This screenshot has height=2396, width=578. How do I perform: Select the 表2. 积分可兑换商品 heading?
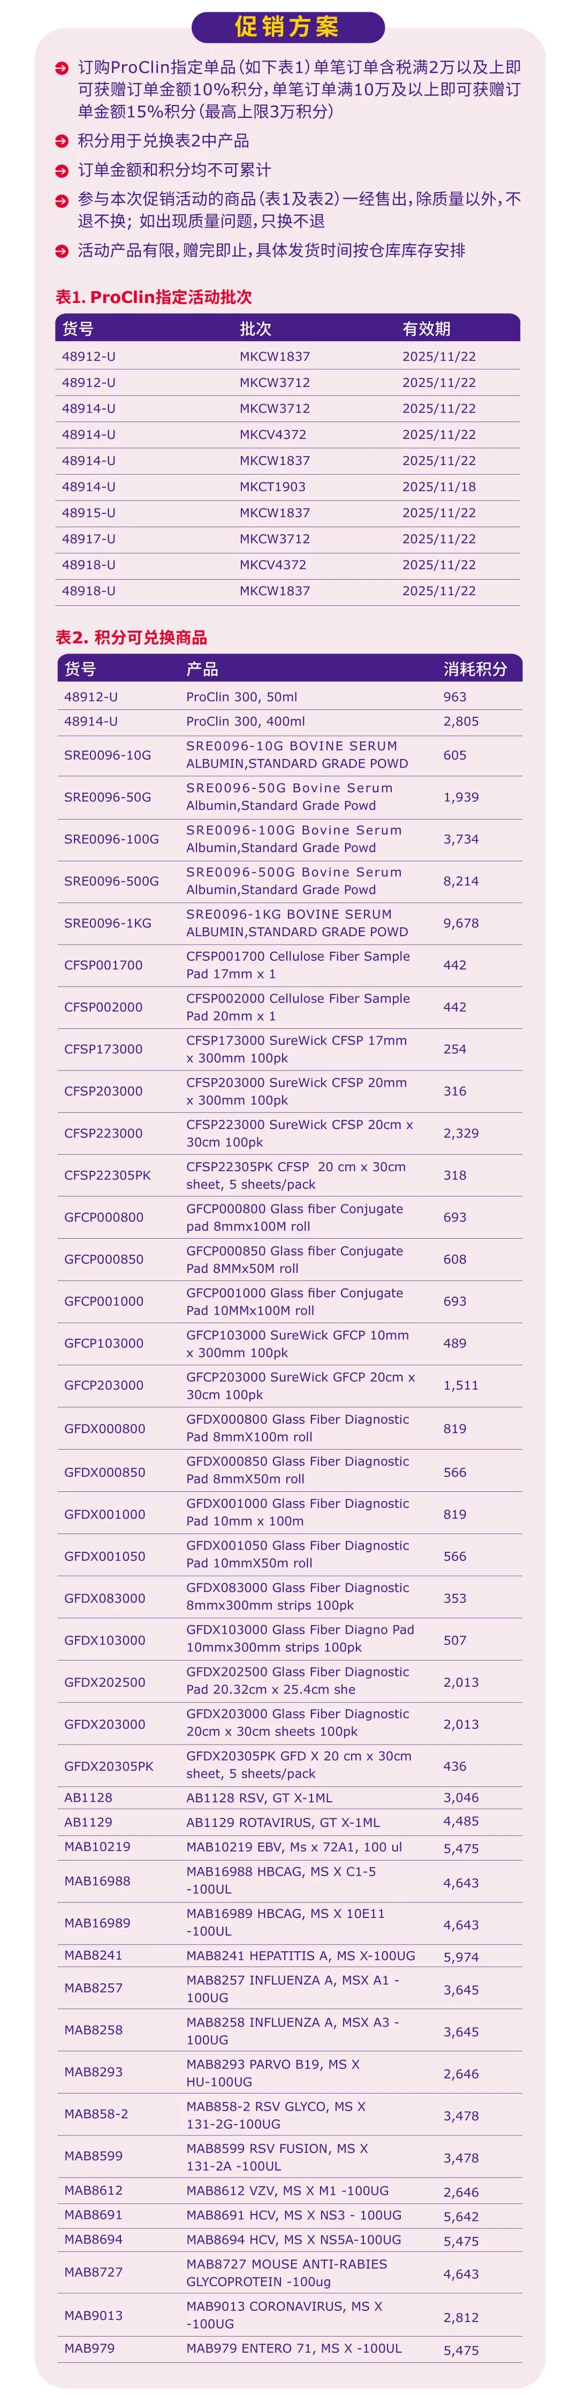[x=131, y=638]
